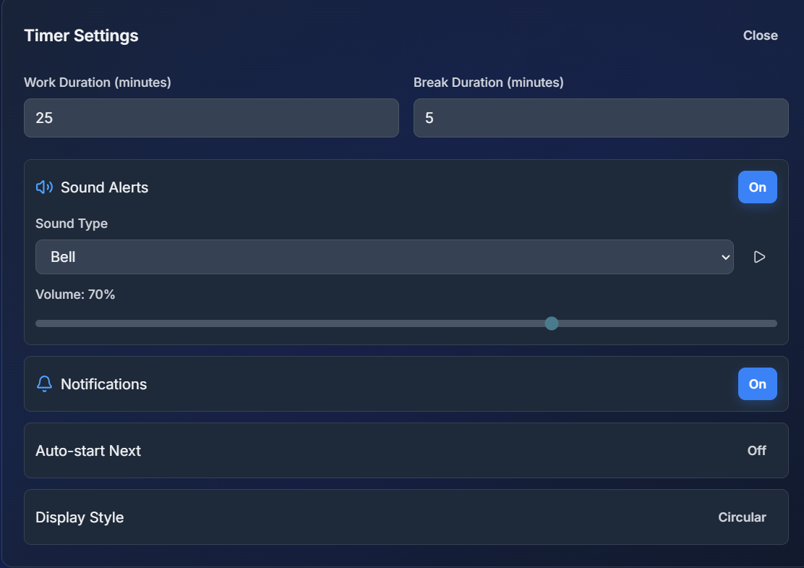Open the Timer Settings header menu area
The width and height of the screenshot is (804, 568).
pyautogui.click(x=81, y=35)
